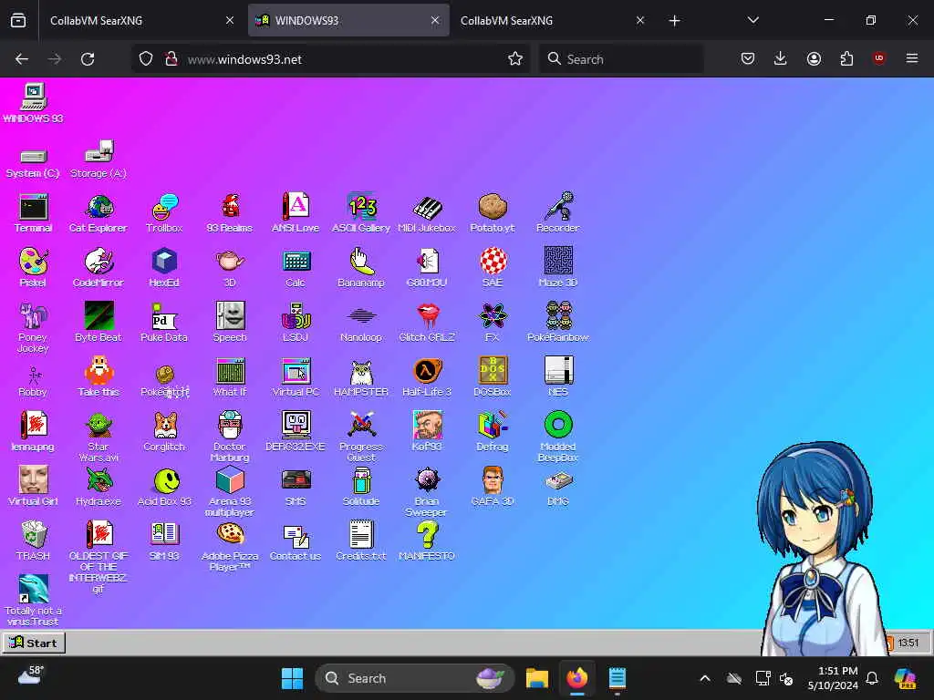This screenshot has height=700, width=934.
Task: Open the tracking protection shield icon
Action: pyautogui.click(x=146, y=59)
